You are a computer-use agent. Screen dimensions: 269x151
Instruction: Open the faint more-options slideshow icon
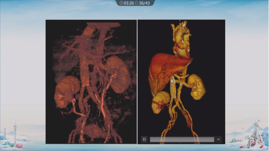click(36, 148)
